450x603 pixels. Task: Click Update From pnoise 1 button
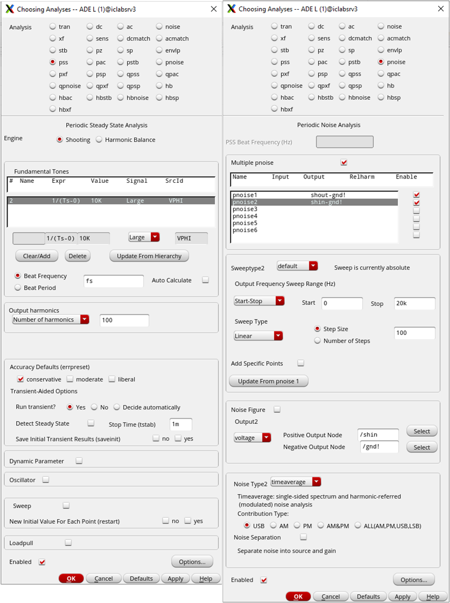pyautogui.click(x=268, y=381)
